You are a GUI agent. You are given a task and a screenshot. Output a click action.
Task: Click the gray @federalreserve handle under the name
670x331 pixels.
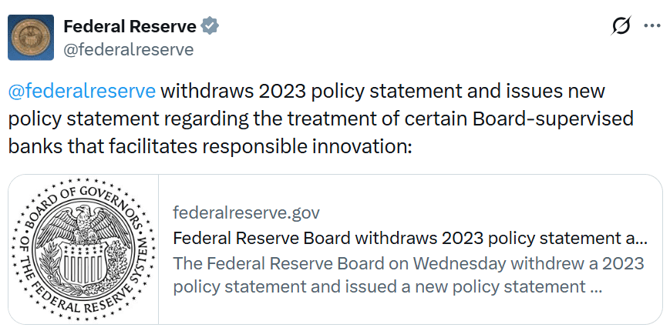pos(128,50)
